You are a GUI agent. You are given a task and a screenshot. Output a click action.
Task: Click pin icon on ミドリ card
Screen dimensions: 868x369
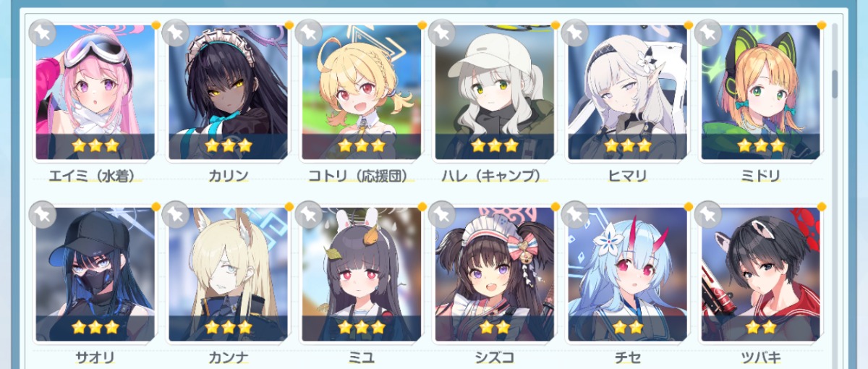point(708,33)
